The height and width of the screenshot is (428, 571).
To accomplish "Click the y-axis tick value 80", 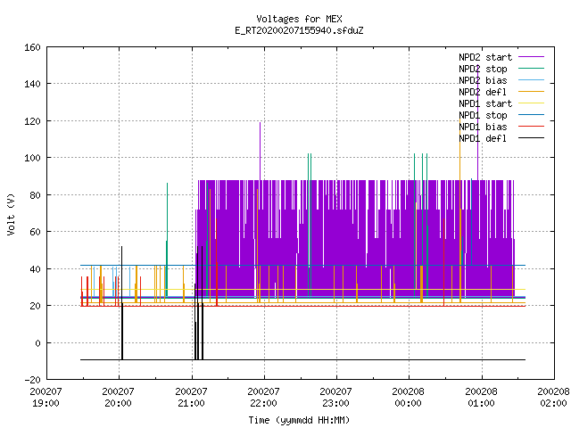I will (x=35, y=195).
